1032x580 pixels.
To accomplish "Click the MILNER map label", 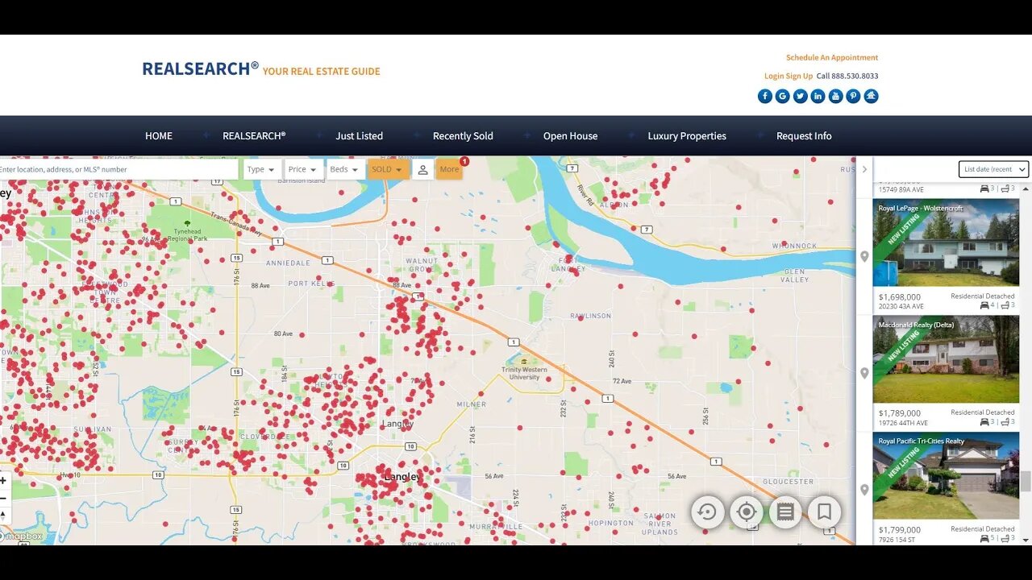I will [x=471, y=404].
